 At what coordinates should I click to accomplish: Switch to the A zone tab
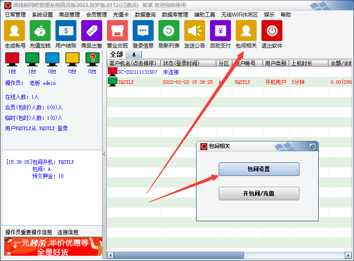134,55
